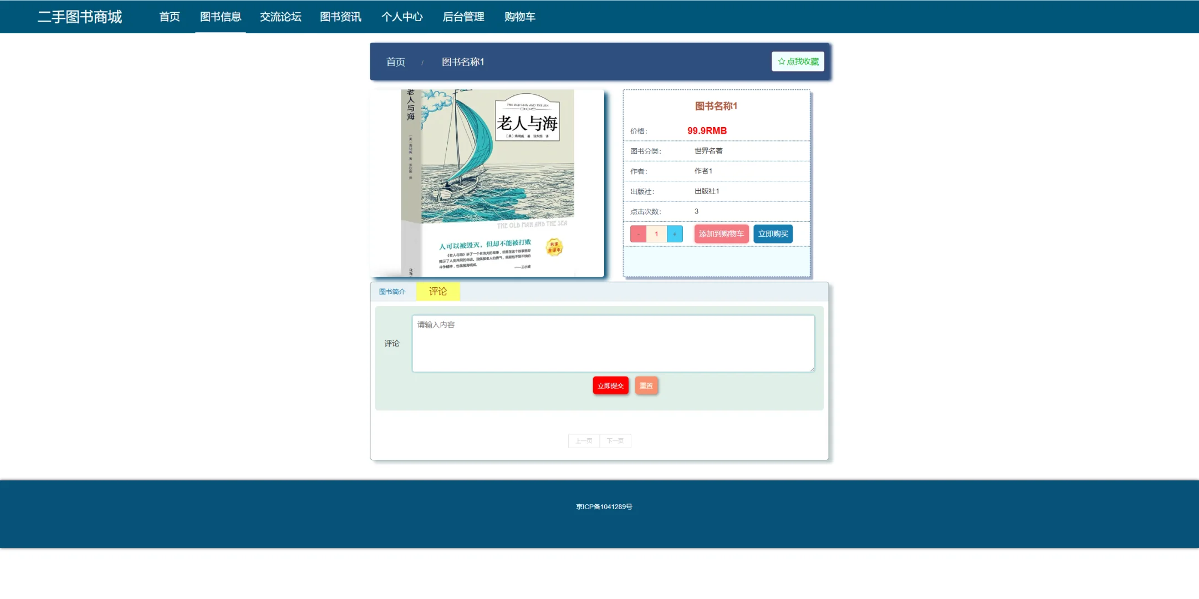1199x599 pixels.
Task: Click the 下一页 pagination button
Action: coord(615,440)
